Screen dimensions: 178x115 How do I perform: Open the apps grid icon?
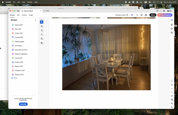[x=164, y=11]
